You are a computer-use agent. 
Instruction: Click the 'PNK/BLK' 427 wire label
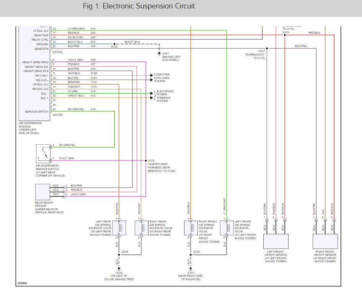pyautogui.click(x=73, y=64)
